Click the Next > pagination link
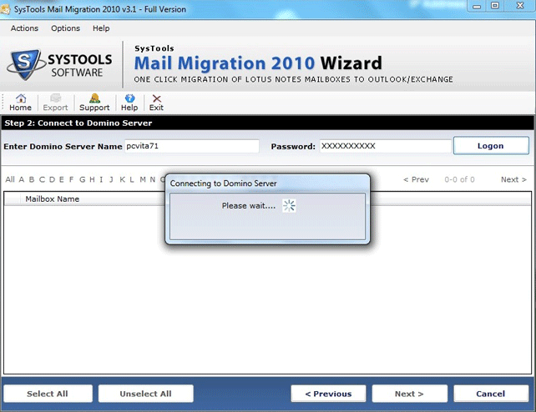The image size is (536, 412). (513, 179)
